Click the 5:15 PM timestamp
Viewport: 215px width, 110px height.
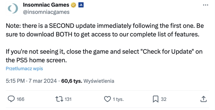pos(15,81)
